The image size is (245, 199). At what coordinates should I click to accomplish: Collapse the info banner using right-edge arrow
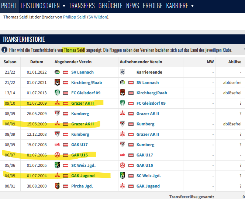244,50
